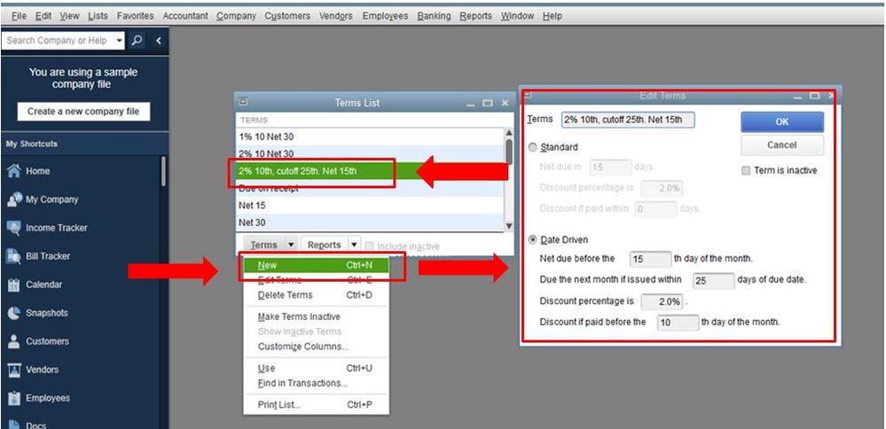Click Cancel in Edit Terms dialog
This screenshot has height=429, width=886.
[782, 145]
